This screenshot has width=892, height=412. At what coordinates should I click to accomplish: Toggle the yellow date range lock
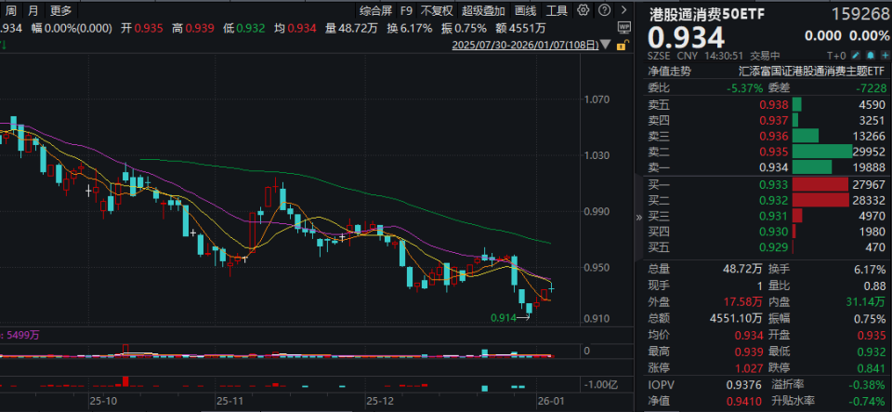(624, 45)
